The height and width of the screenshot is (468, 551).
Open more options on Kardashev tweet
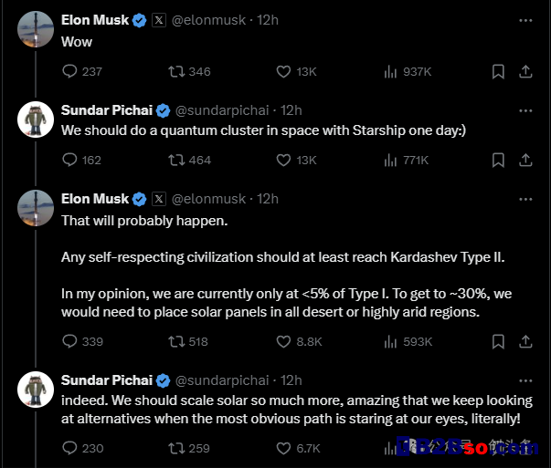tap(525, 199)
